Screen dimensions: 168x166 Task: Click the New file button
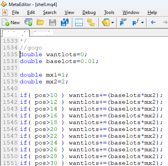click(x=11, y=23)
